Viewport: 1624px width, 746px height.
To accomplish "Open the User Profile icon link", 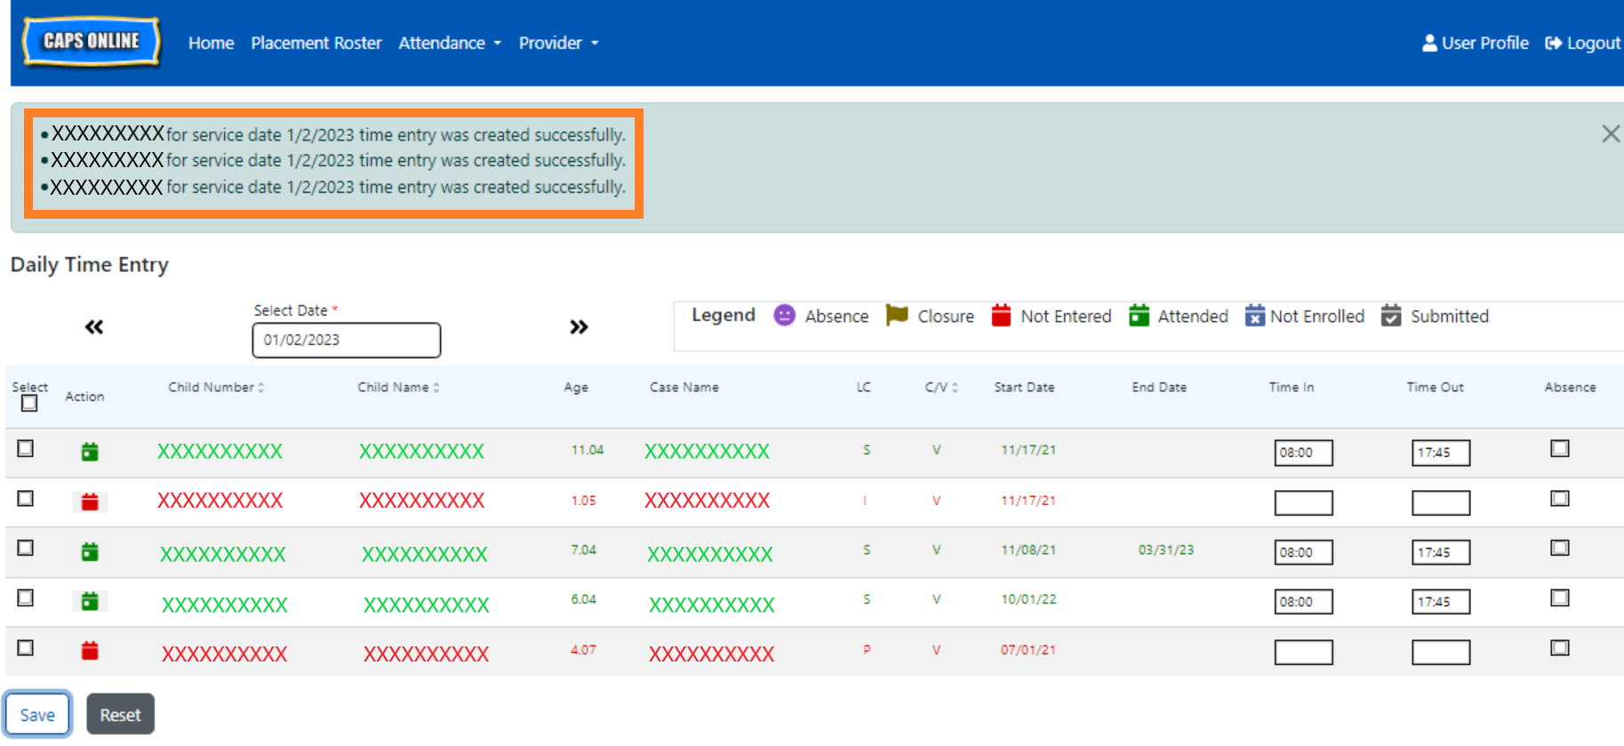I will click(x=1475, y=43).
